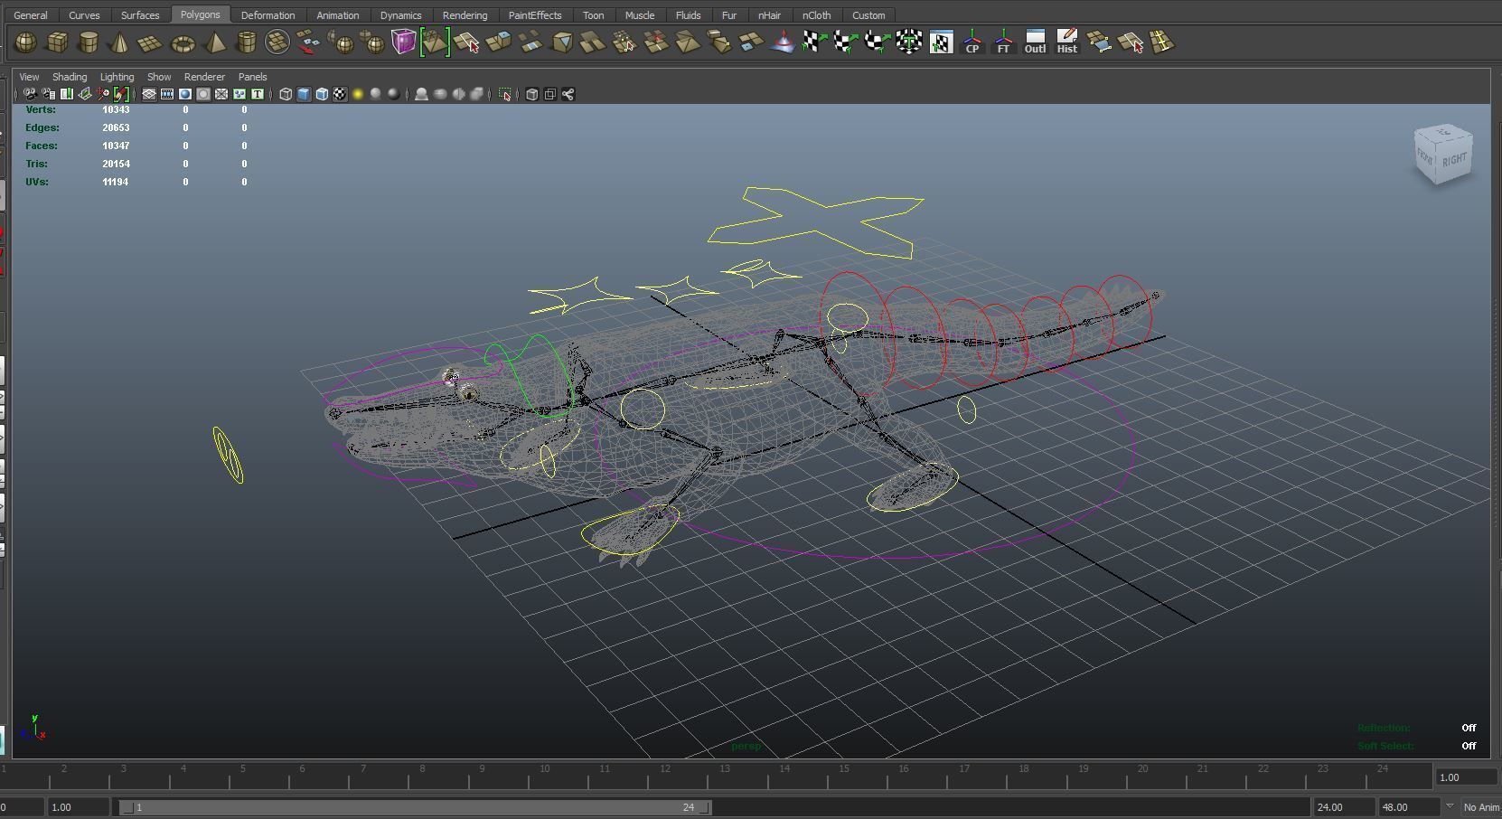Toggle the safe title T display
Screen dimensions: 1502x819
[x=258, y=94]
